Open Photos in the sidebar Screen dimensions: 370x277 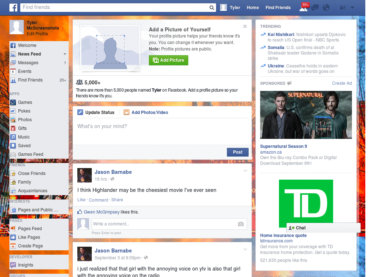39,120
